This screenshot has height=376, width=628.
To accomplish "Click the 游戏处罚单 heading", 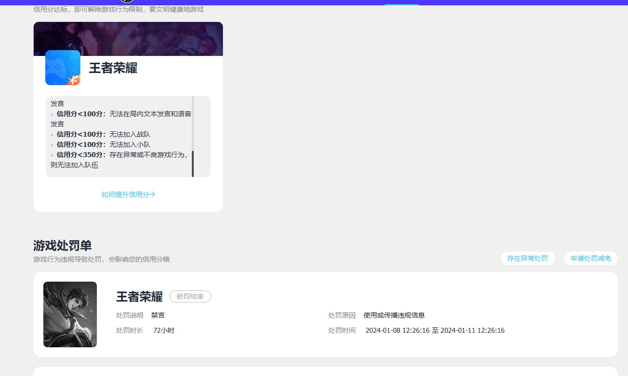I will pyautogui.click(x=62, y=246).
